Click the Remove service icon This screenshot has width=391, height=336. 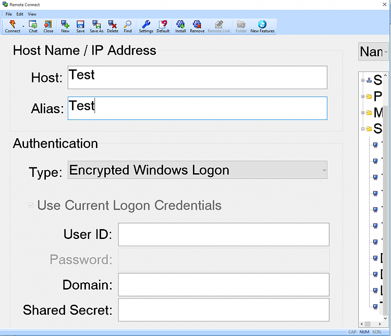coord(197,25)
